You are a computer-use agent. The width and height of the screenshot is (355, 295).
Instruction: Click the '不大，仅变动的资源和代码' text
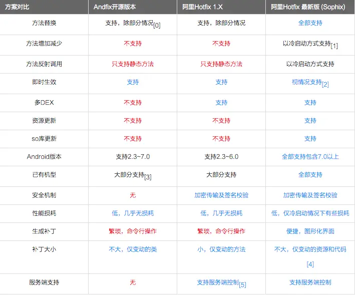tap(310, 249)
